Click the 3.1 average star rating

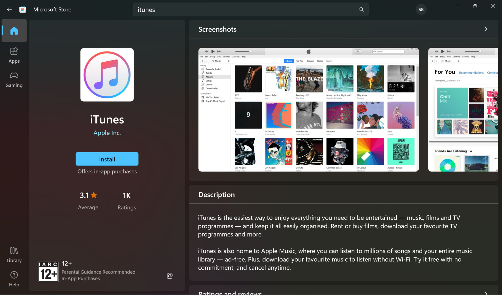click(x=88, y=196)
